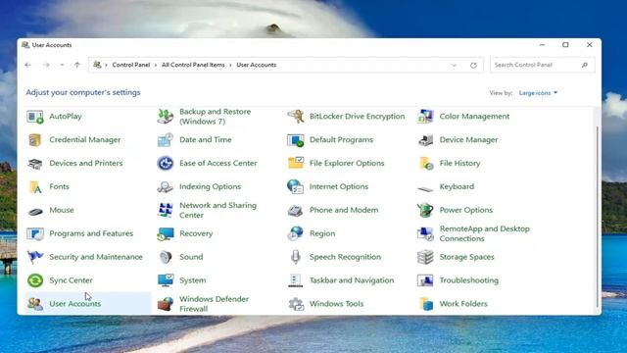
Task: Open the User Accounts link
Action: 75,304
